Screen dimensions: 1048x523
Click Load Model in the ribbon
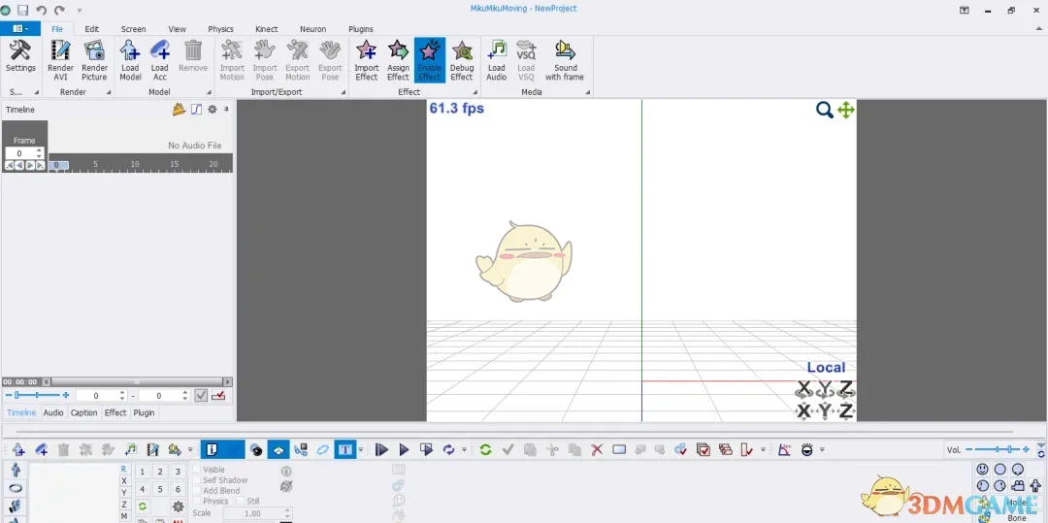130,60
